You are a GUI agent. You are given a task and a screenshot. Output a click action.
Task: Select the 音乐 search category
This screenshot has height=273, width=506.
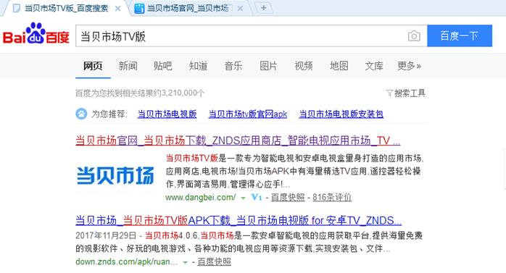[233, 66]
